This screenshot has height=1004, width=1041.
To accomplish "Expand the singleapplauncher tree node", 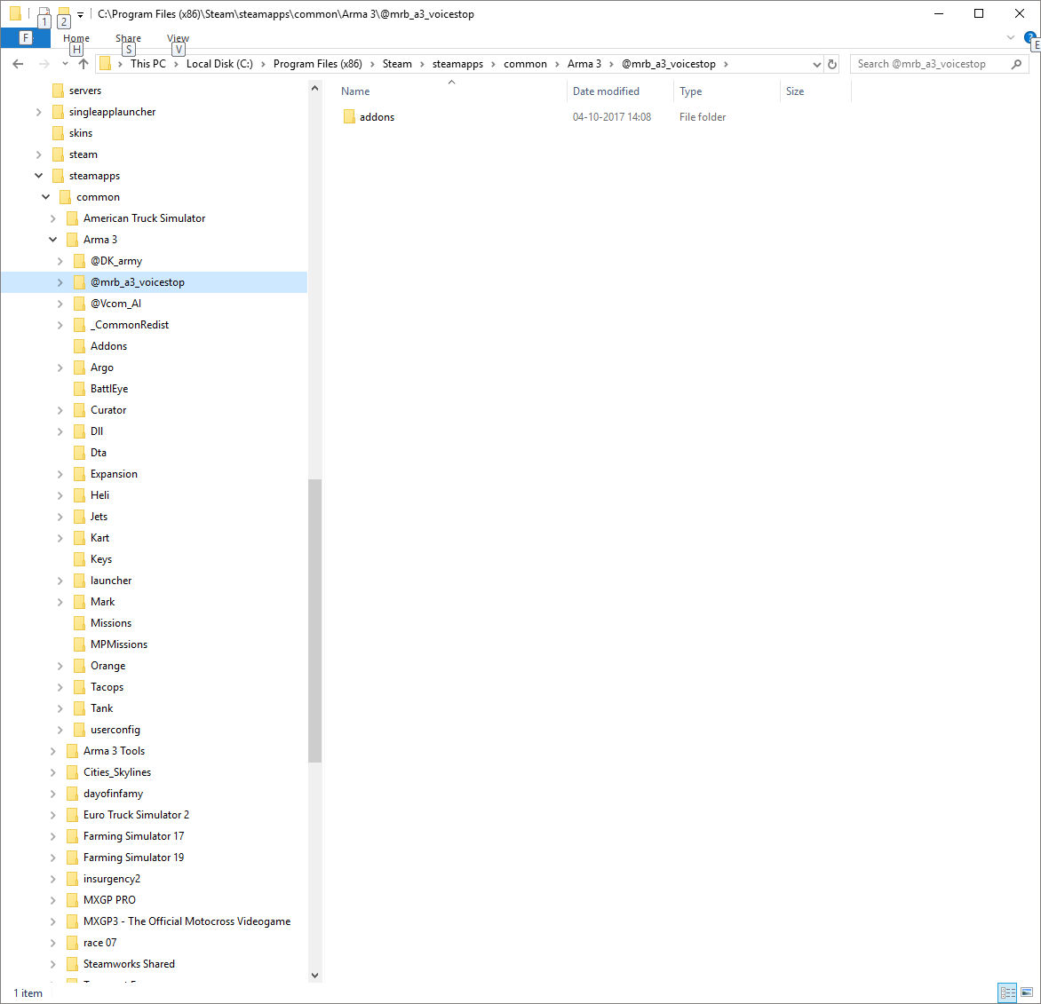I will point(38,112).
